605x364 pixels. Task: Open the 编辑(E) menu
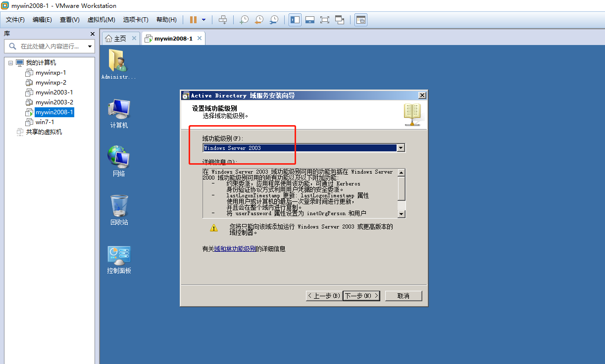pyautogui.click(x=42, y=20)
